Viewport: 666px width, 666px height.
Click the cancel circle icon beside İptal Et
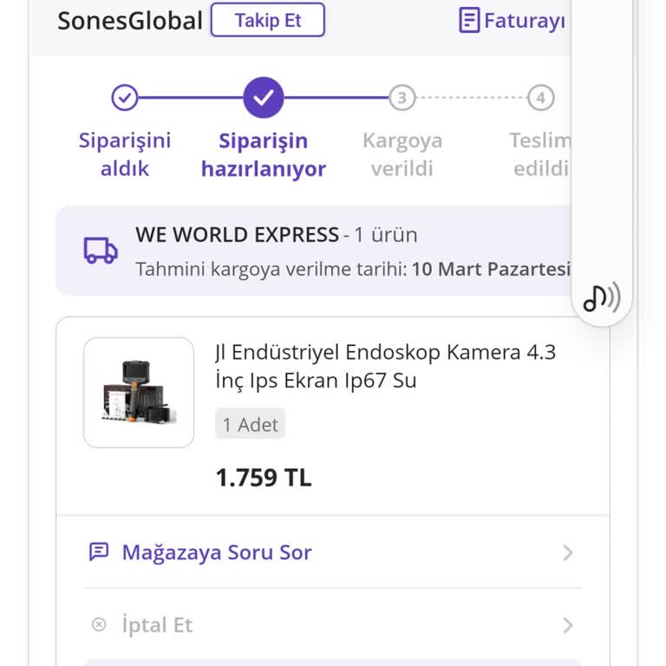click(x=99, y=624)
